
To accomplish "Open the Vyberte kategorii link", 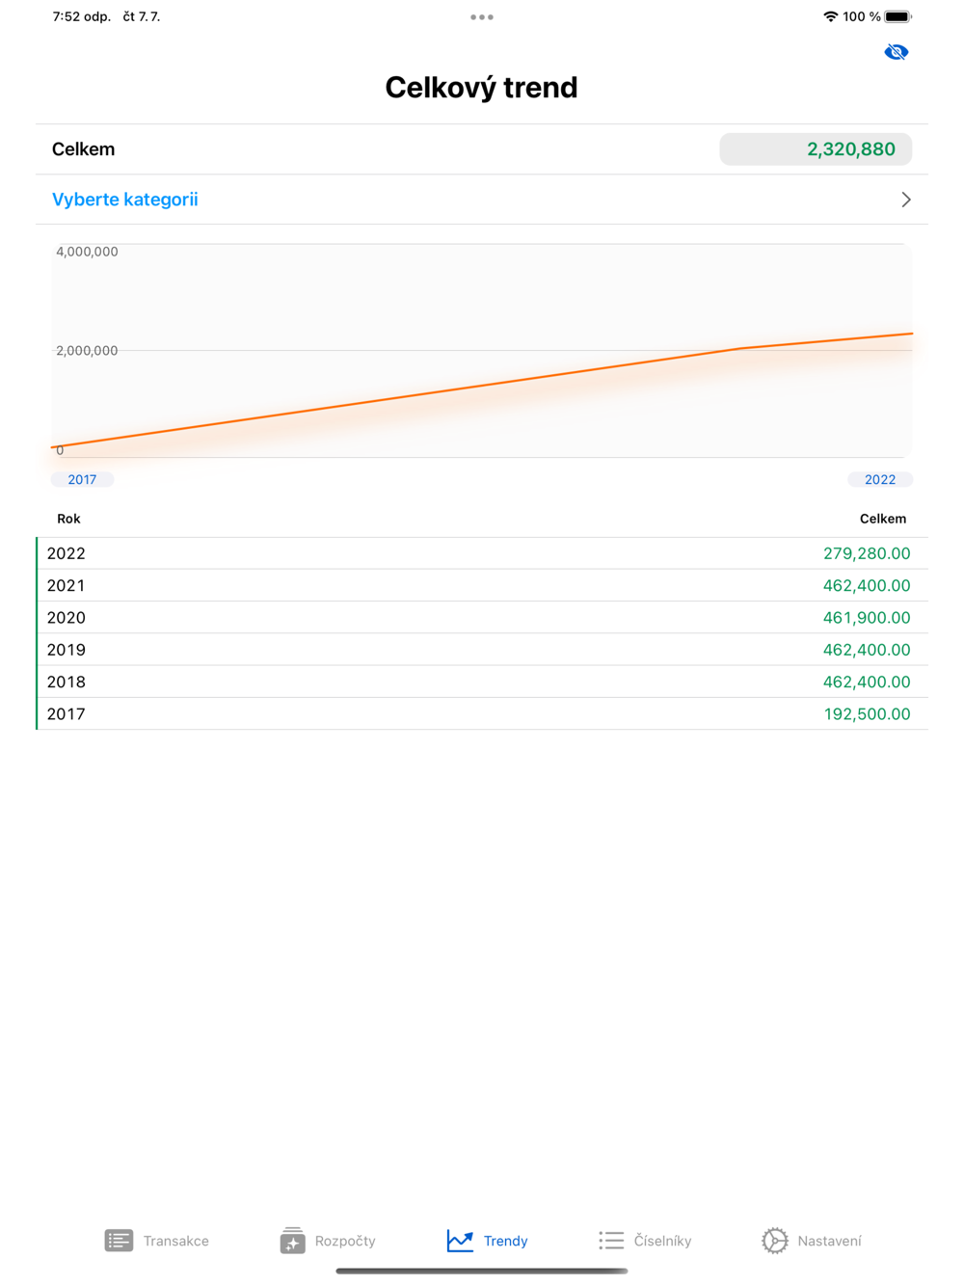I will [x=125, y=200].
